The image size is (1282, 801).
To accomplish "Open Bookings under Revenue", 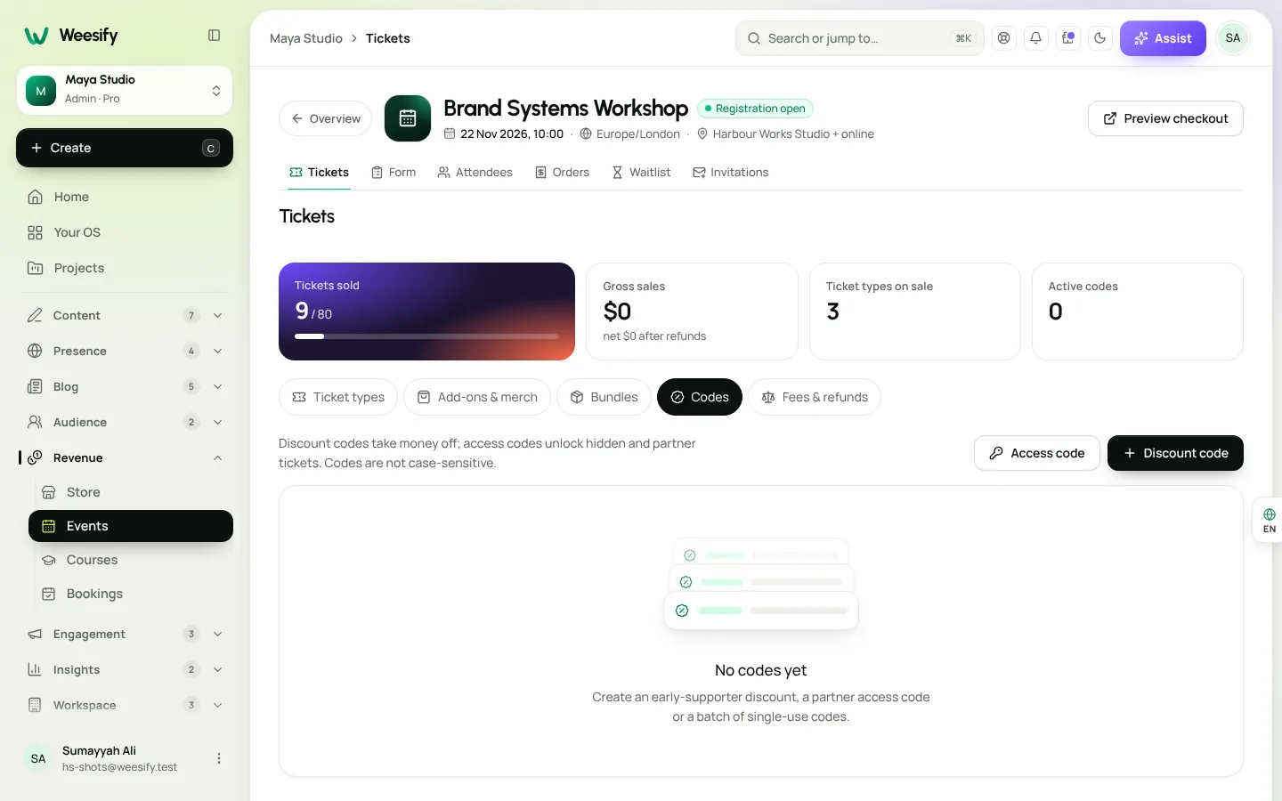I will coord(131,594).
